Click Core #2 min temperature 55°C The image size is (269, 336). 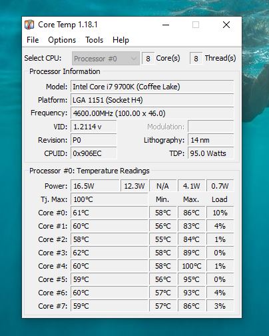163,239
